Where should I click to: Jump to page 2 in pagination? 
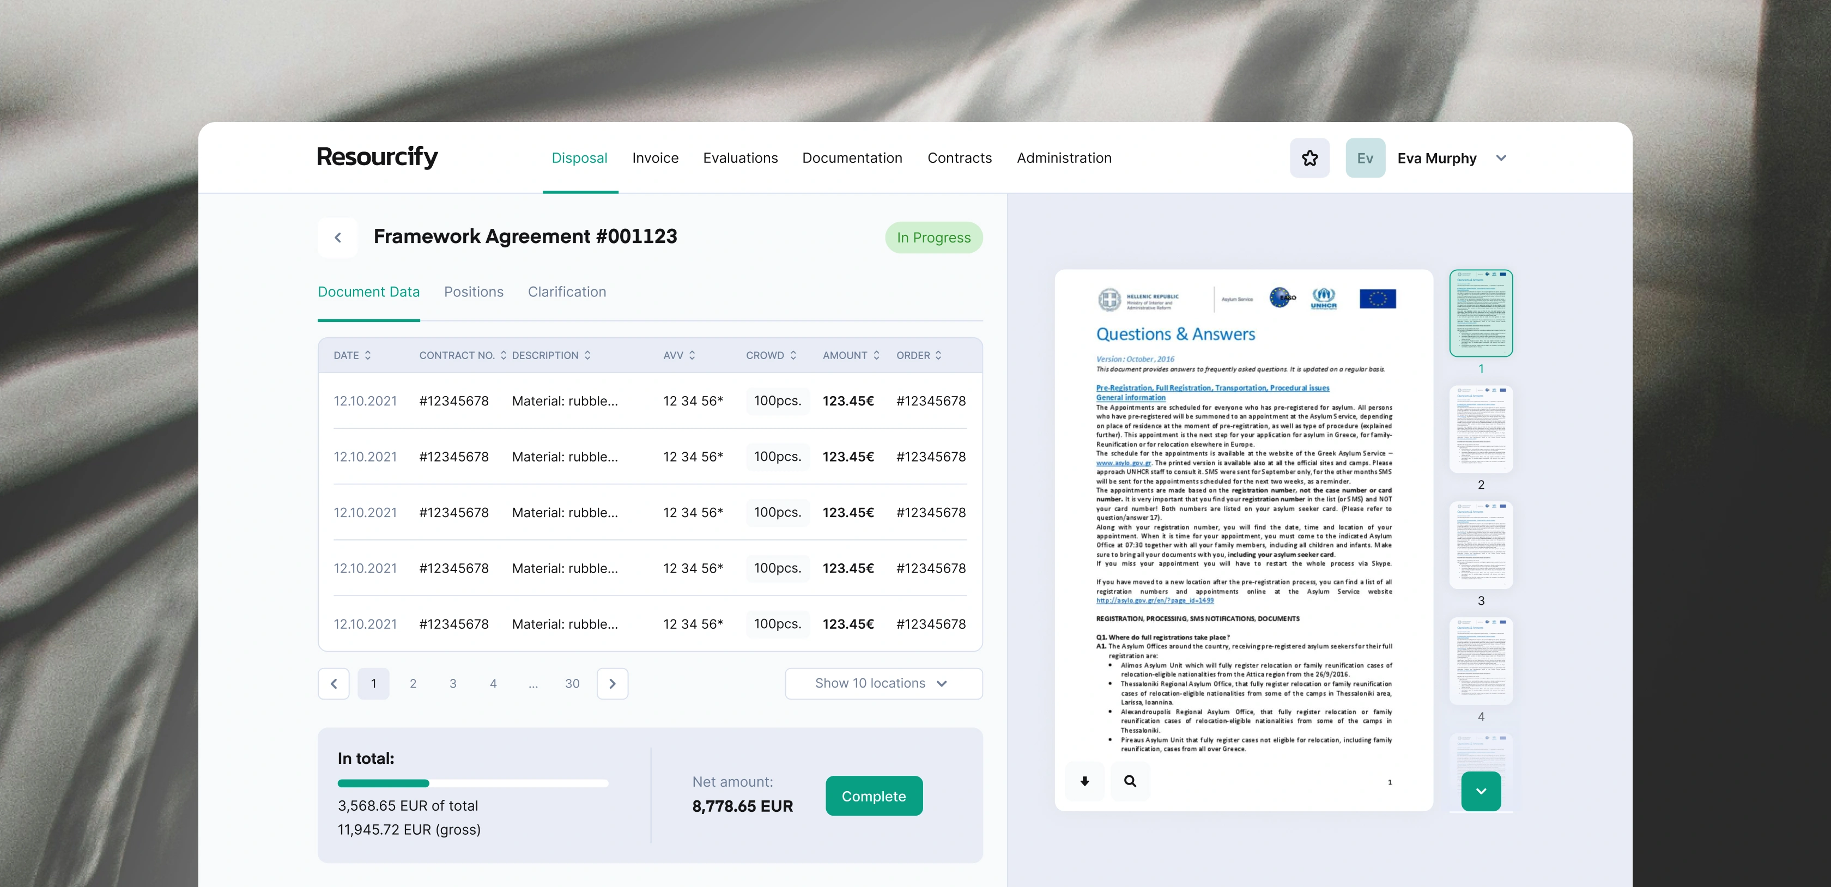tap(413, 684)
